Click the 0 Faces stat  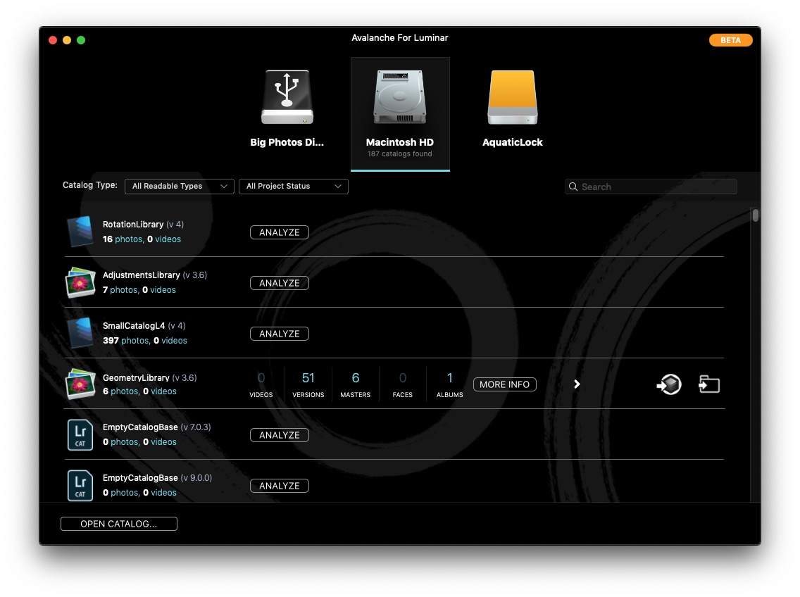pyautogui.click(x=403, y=384)
